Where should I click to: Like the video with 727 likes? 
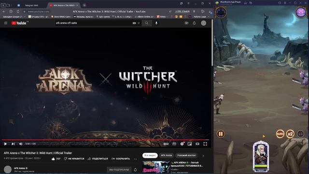point(56,159)
